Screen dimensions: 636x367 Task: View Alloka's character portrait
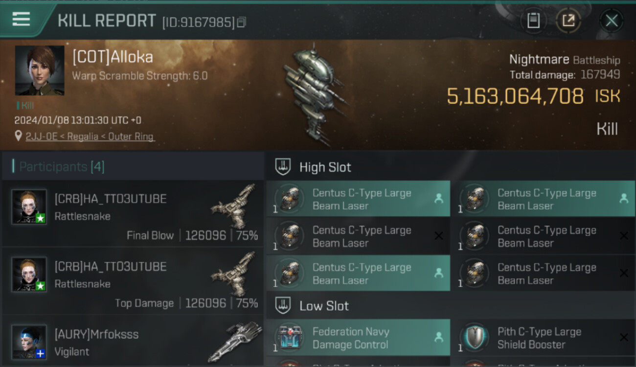pyautogui.click(x=40, y=70)
